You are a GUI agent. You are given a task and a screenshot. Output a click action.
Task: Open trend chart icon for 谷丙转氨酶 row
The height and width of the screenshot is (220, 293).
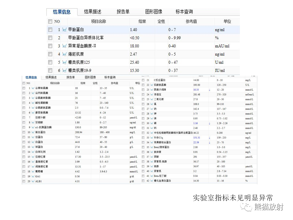click(x=33, y=93)
